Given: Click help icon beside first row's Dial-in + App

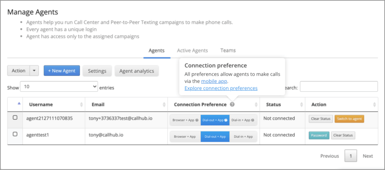Looking at the screenshot, I should [x=252, y=120].
